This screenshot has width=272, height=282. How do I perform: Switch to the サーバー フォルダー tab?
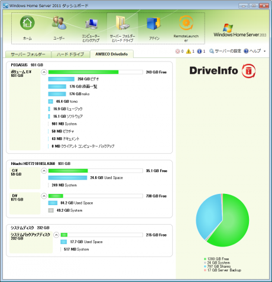(28, 54)
